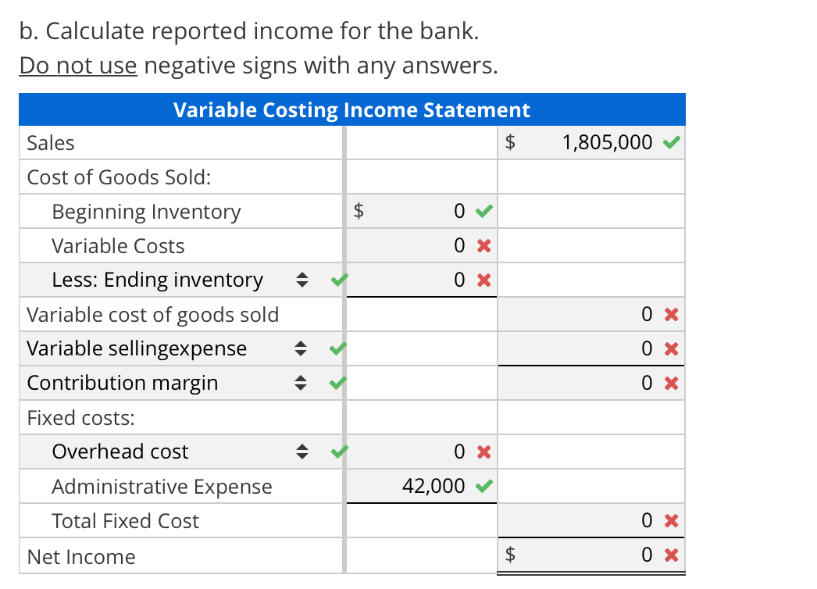Viewport: 817px width, 589px height.
Task: Click the green checkmark after Variable selling expense dropdown
Action: coord(338,348)
